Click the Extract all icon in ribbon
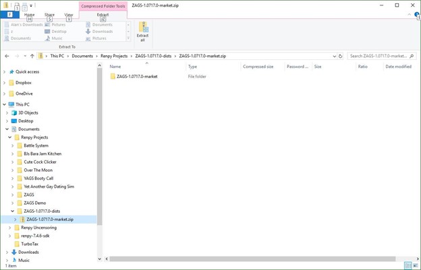Screen dimensions: 421x270 coord(142,32)
